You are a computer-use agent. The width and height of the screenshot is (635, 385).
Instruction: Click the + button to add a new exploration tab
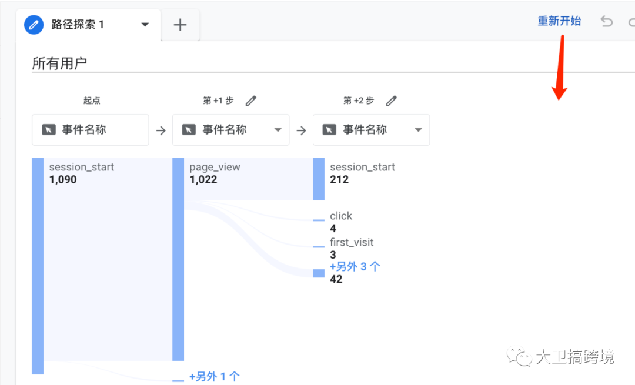click(180, 25)
